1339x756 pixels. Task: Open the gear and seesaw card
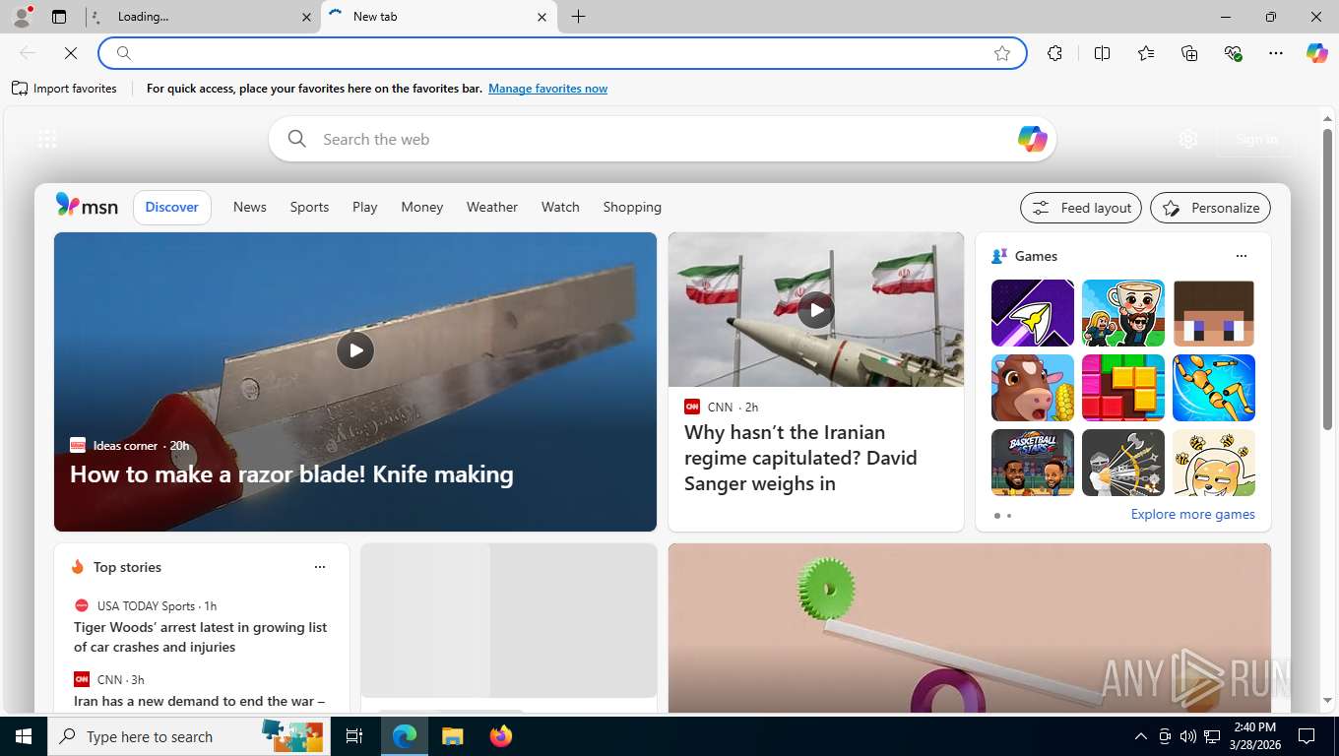(970, 628)
